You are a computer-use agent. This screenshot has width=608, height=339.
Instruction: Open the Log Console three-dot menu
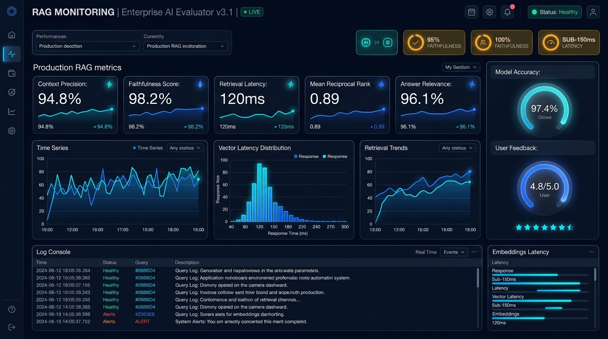click(475, 252)
